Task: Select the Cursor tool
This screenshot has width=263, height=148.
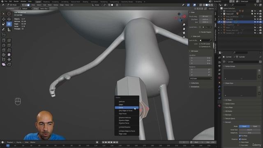Action: 9,14
